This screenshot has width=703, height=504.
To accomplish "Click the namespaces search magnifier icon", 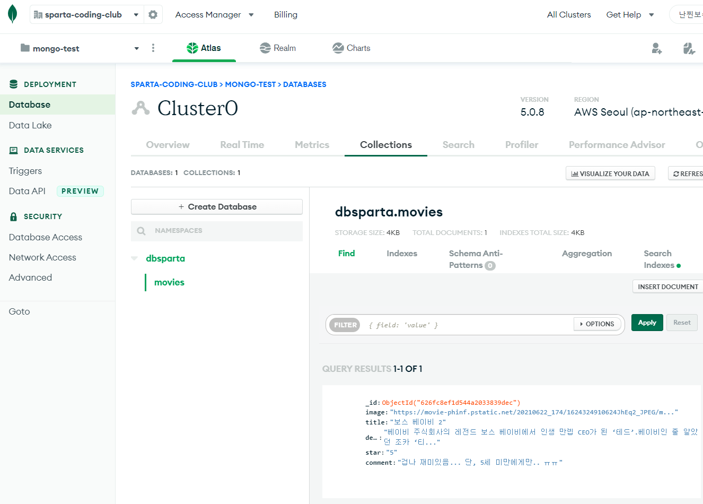I will pos(141,231).
